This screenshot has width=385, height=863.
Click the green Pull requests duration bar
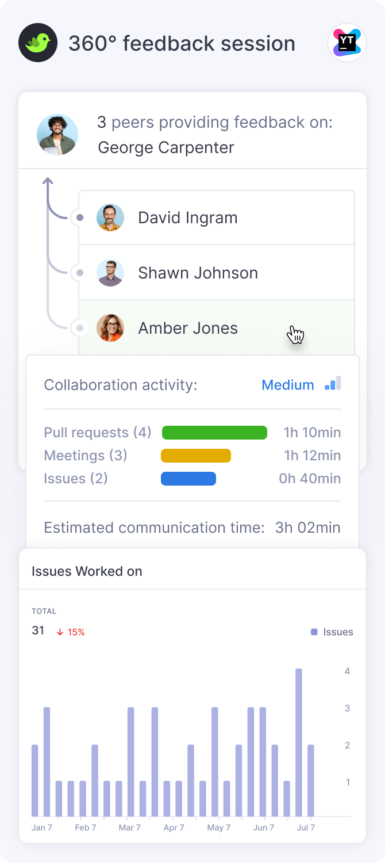(214, 433)
